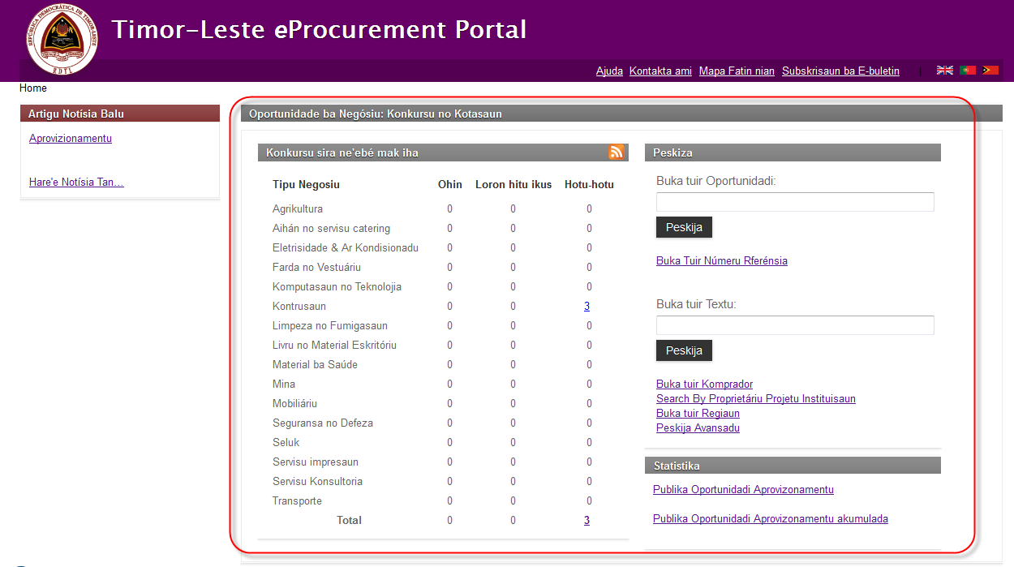Open Peskija Avansadu advanced search

tap(698, 428)
